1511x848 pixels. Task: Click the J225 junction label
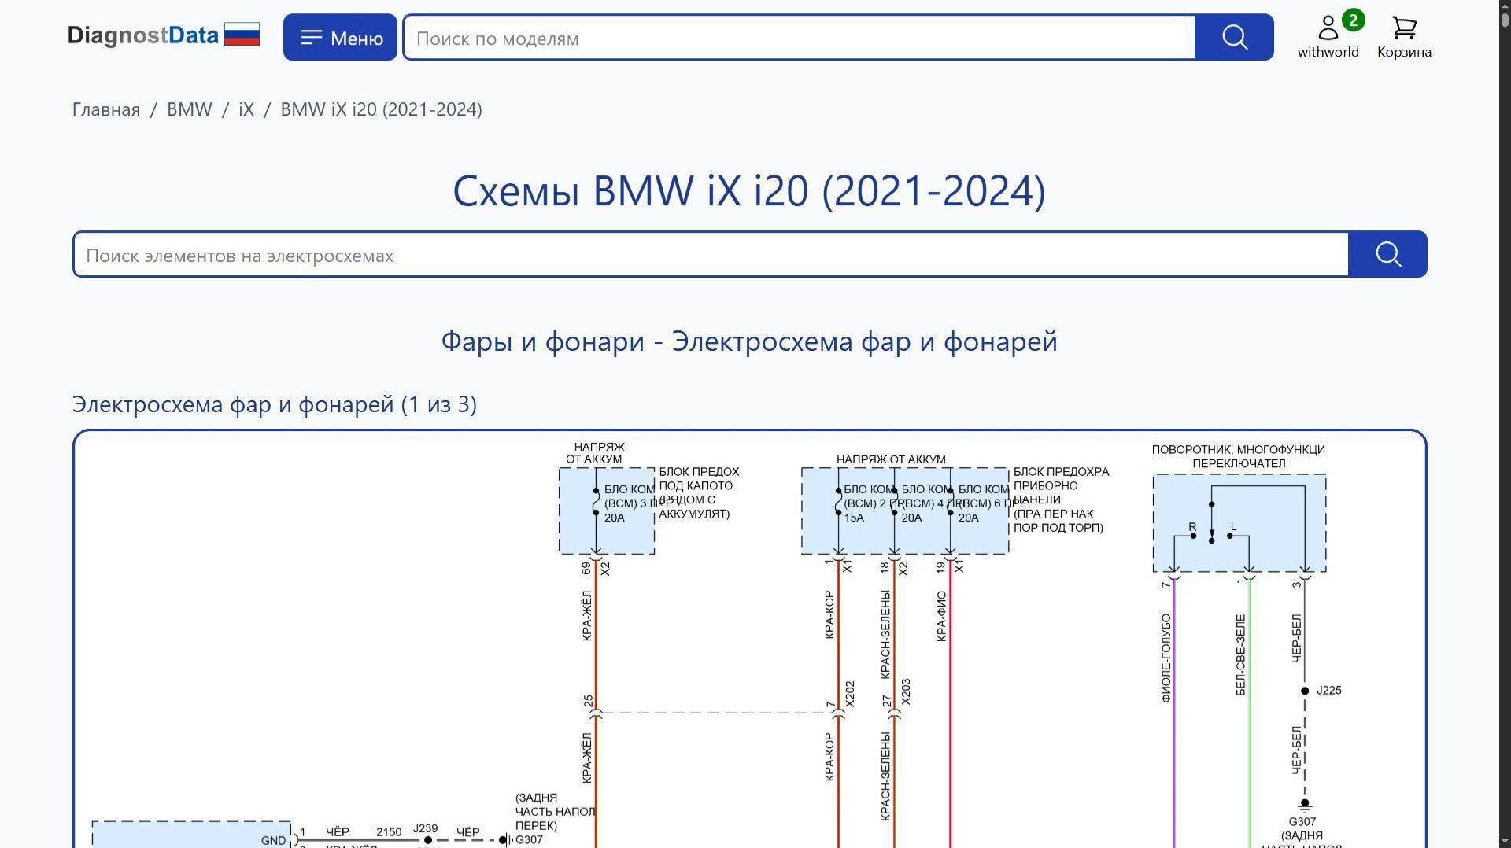click(1329, 691)
